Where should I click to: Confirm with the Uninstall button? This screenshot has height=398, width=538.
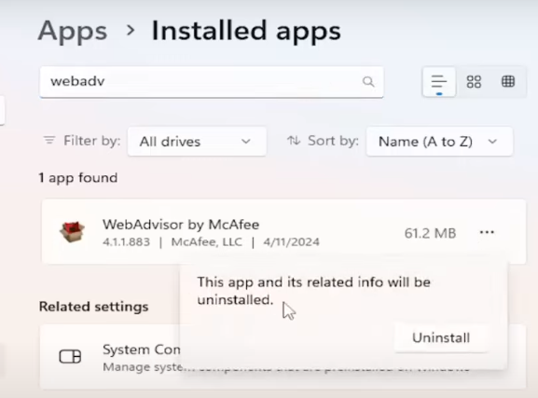pos(441,337)
